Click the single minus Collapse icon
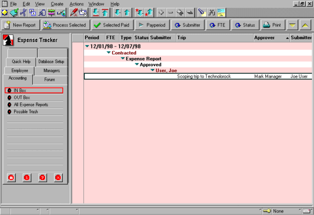Image resolution: width=314 pixels, height=215 pixels. pos(170,13)
